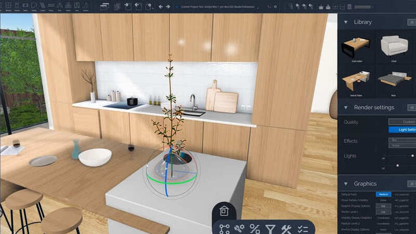Collapse the Library panel
Screen dimensions: 416x234
[346, 22]
